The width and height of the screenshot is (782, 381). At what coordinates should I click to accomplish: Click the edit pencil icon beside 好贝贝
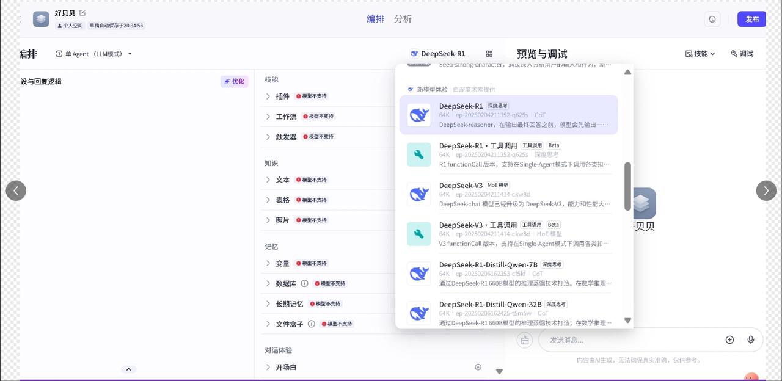[x=82, y=13]
